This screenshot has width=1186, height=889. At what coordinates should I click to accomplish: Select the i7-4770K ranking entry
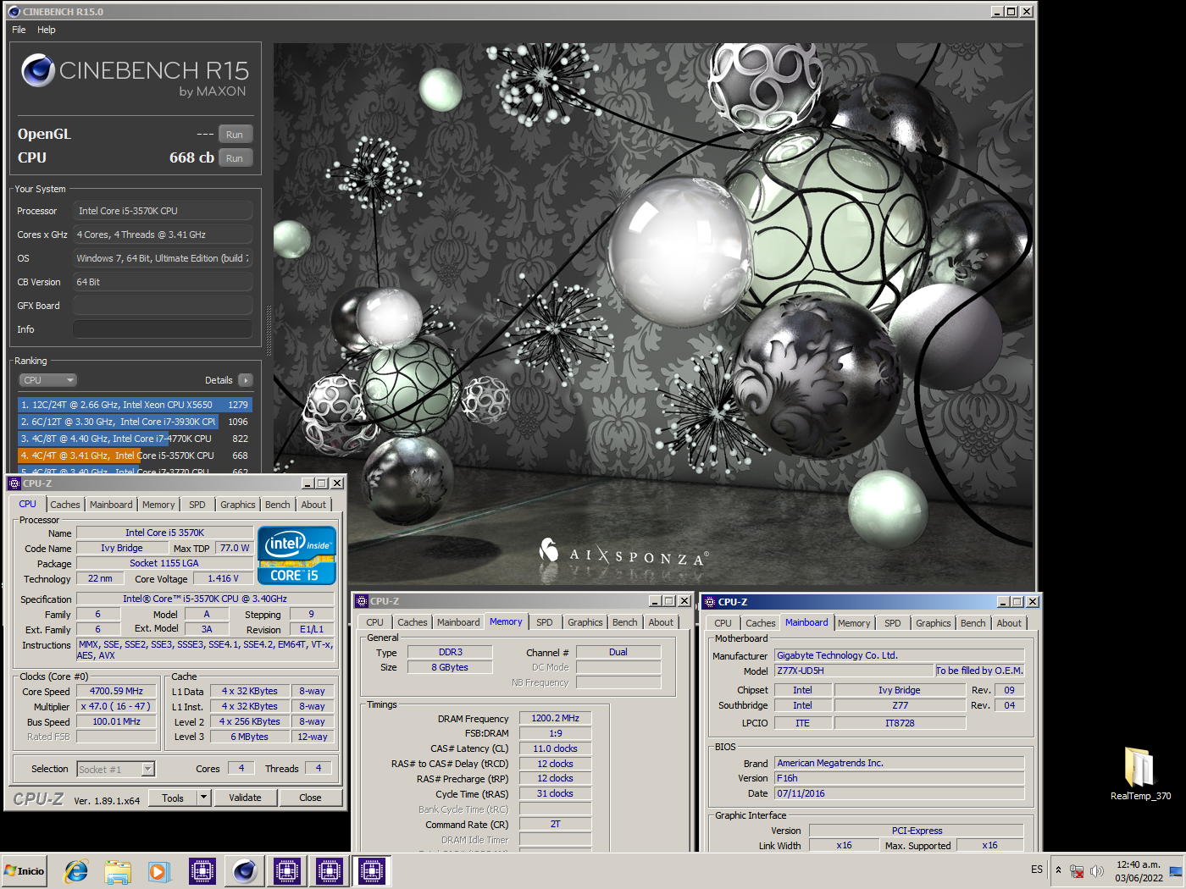pos(135,439)
